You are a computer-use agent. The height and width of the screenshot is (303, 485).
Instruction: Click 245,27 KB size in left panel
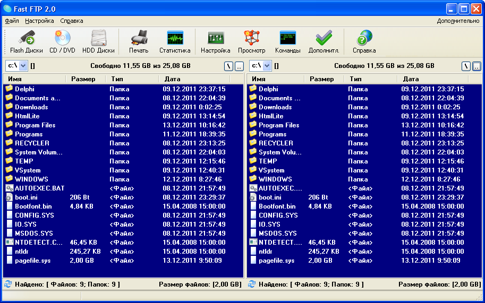pyautogui.click(x=85, y=252)
